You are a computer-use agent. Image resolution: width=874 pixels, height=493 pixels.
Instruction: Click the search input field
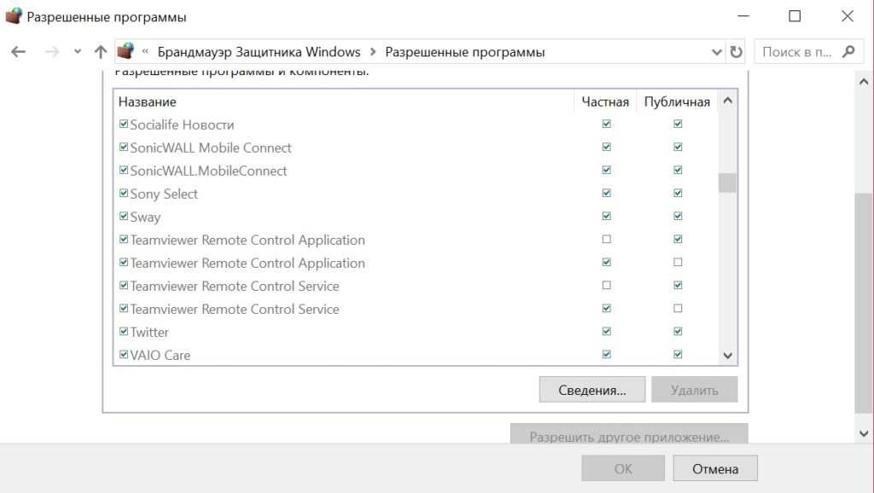(x=795, y=52)
